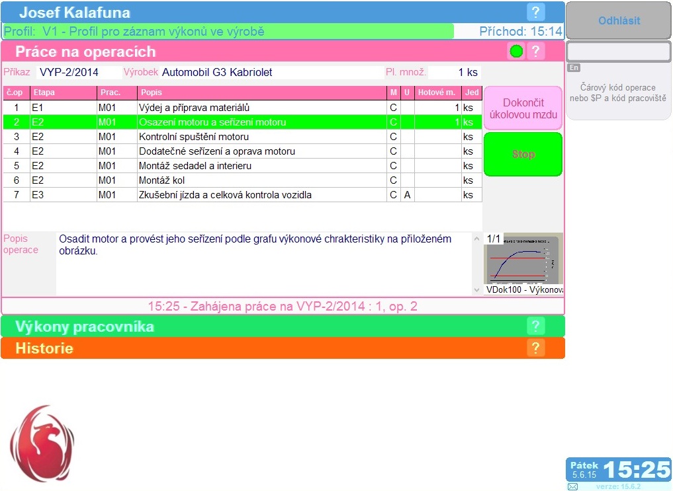Click the En keyboard language indicator
This screenshot has height=491, width=673.
click(574, 67)
